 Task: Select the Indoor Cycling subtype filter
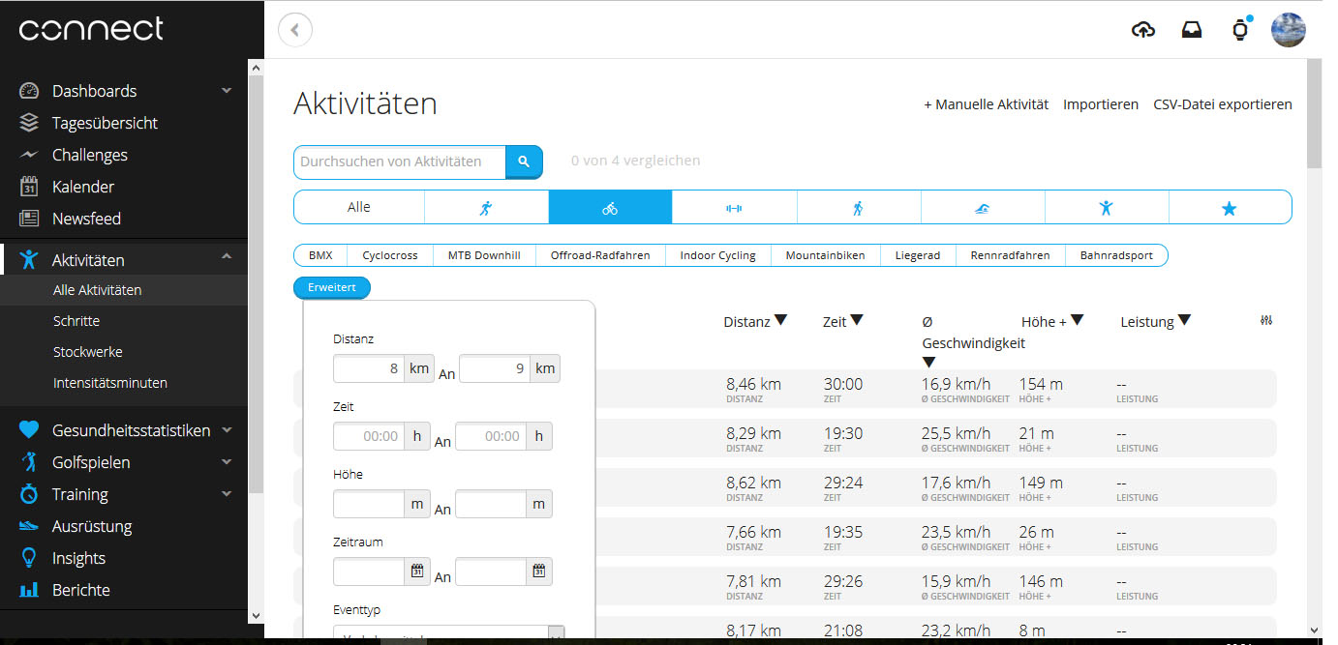(x=717, y=255)
